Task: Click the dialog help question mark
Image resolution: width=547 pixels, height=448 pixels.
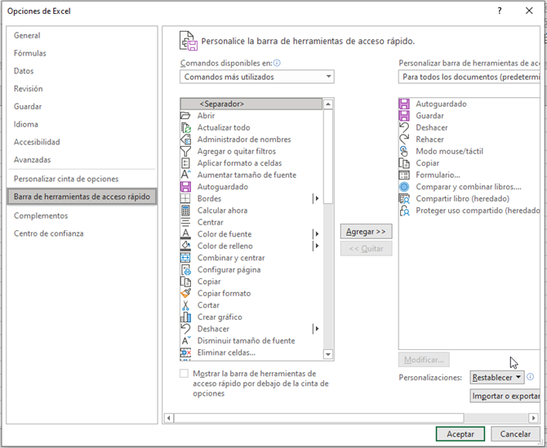Action: pos(500,11)
